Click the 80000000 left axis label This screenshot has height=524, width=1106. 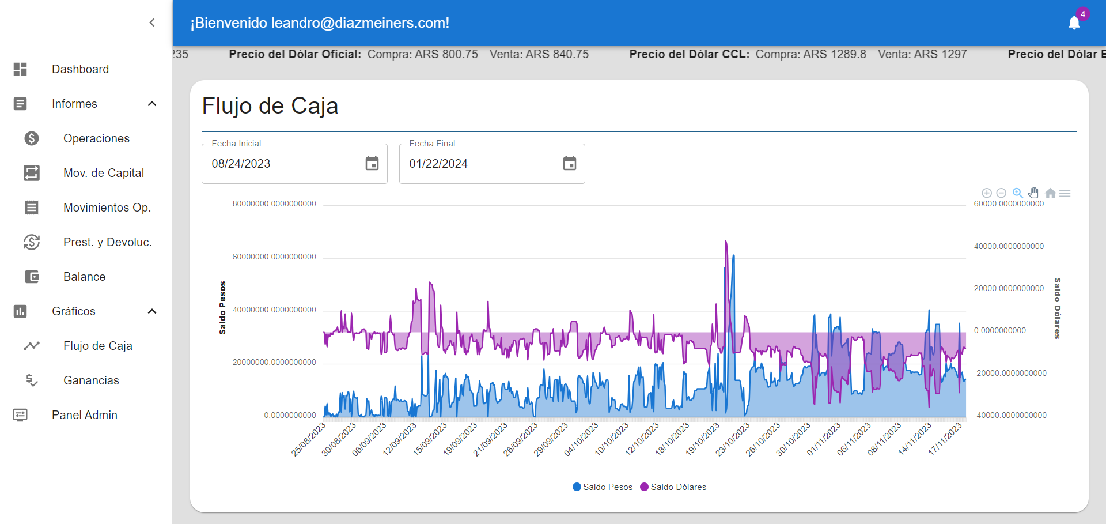274,203
